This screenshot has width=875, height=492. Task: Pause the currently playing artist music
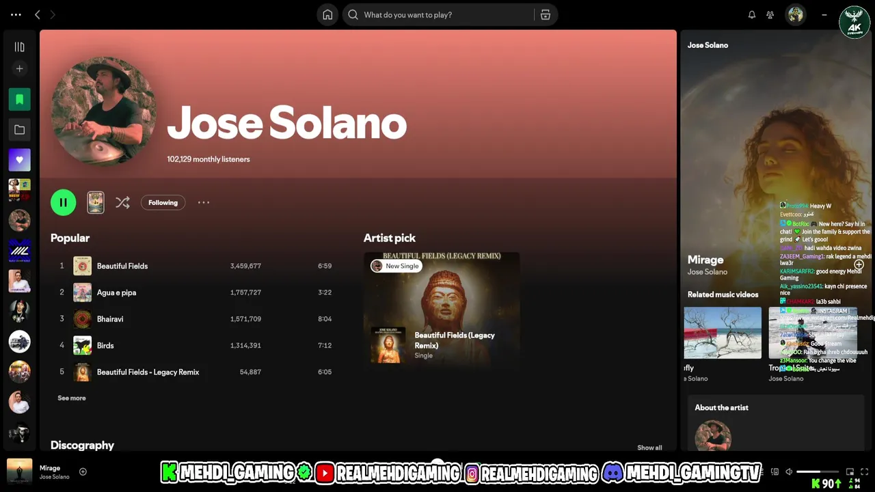tap(63, 202)
